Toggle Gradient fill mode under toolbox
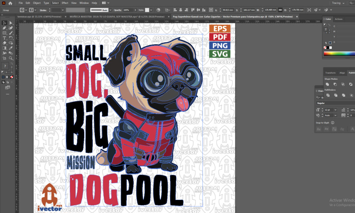 pyautogui.click(x=7, y=77)
